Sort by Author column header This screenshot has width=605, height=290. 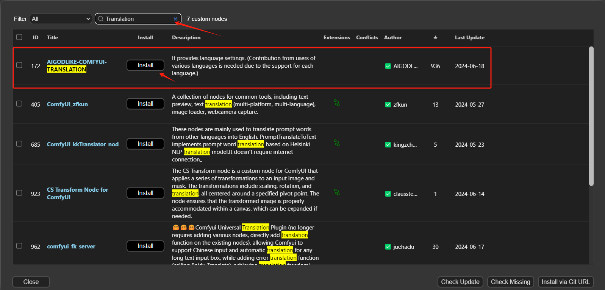(393, 37)
